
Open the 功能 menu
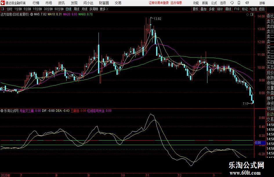click(196, 3)
